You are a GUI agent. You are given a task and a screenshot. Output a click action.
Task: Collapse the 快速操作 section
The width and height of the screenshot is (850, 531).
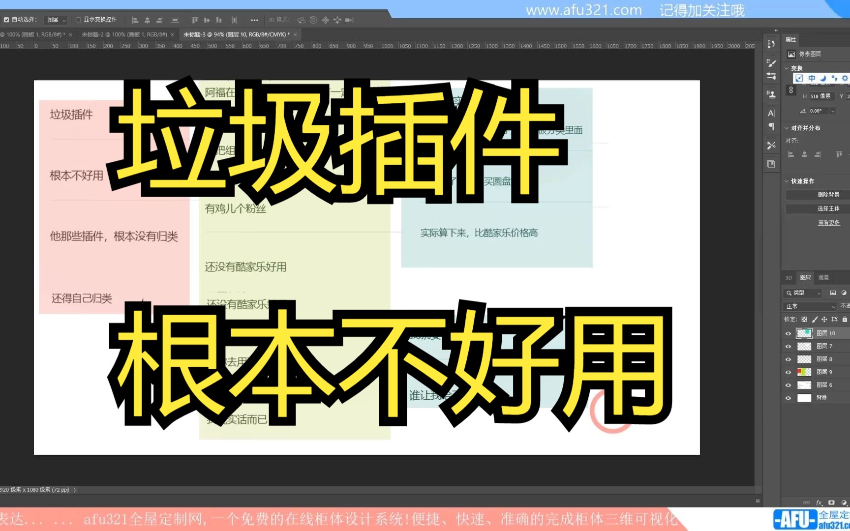click(787, 181)
